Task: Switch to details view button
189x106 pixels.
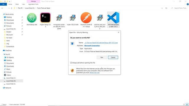Action: [184, 105]
